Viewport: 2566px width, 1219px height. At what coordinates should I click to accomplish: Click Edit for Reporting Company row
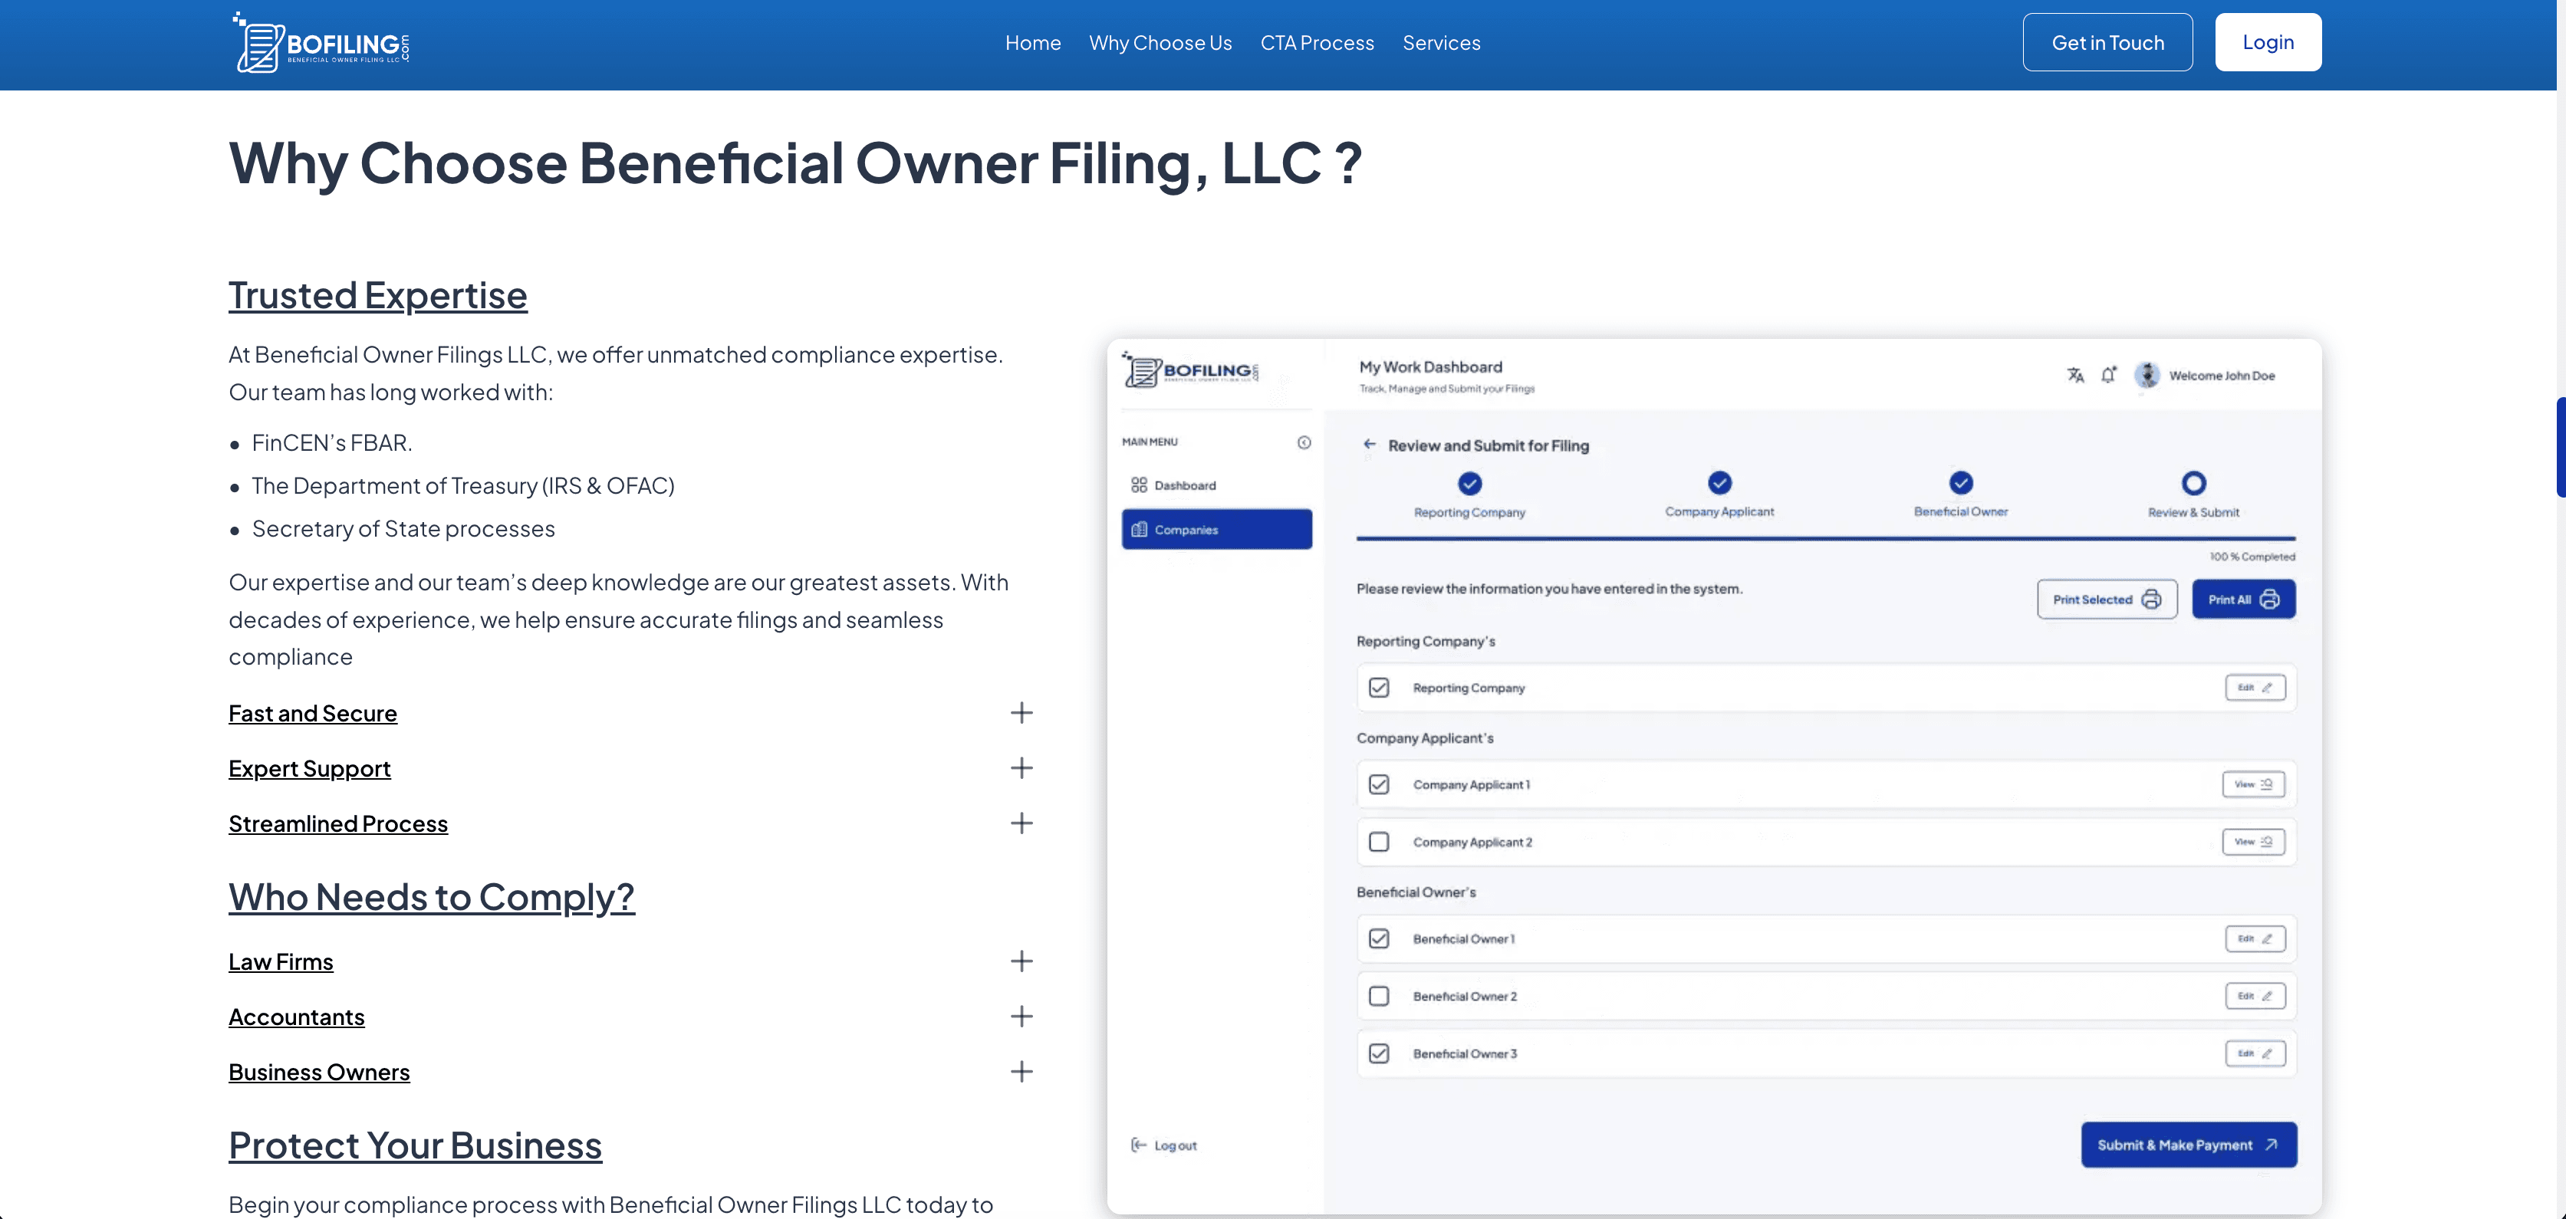point(2255,687)
